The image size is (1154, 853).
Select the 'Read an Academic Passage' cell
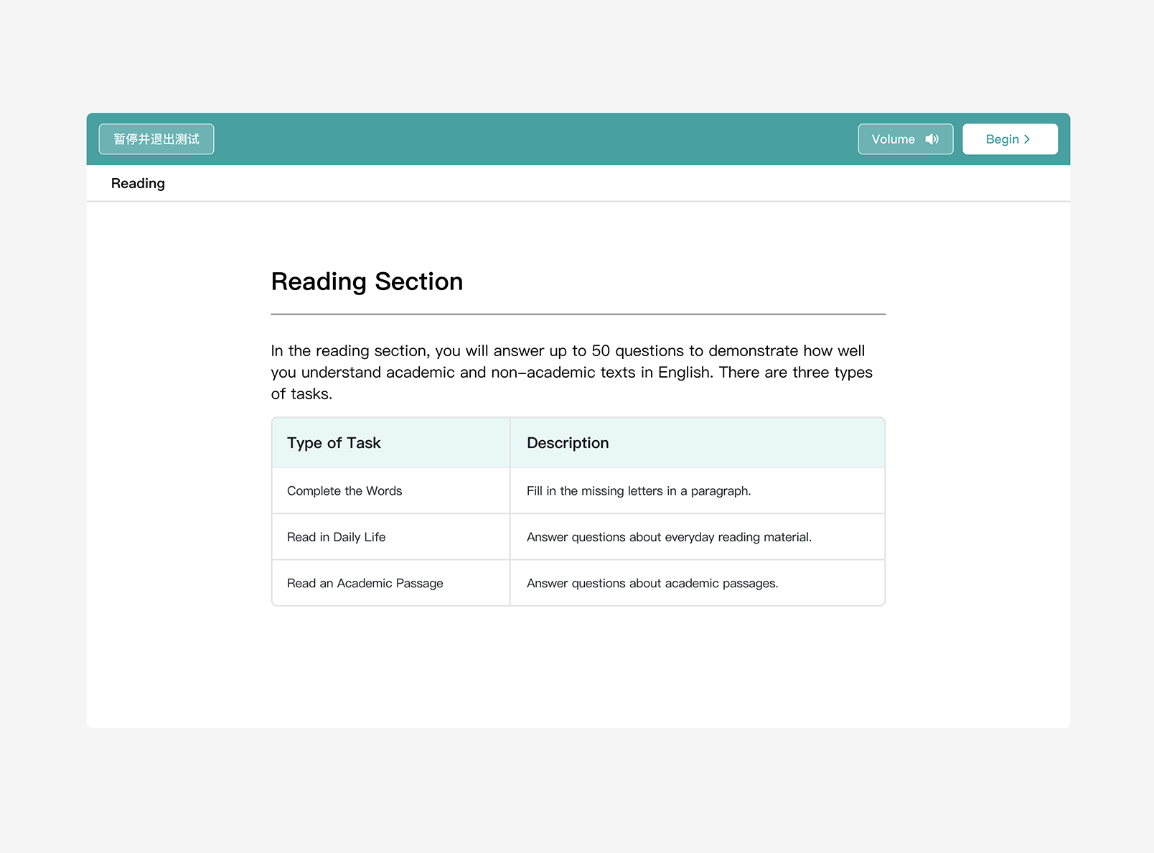[365, 583]
